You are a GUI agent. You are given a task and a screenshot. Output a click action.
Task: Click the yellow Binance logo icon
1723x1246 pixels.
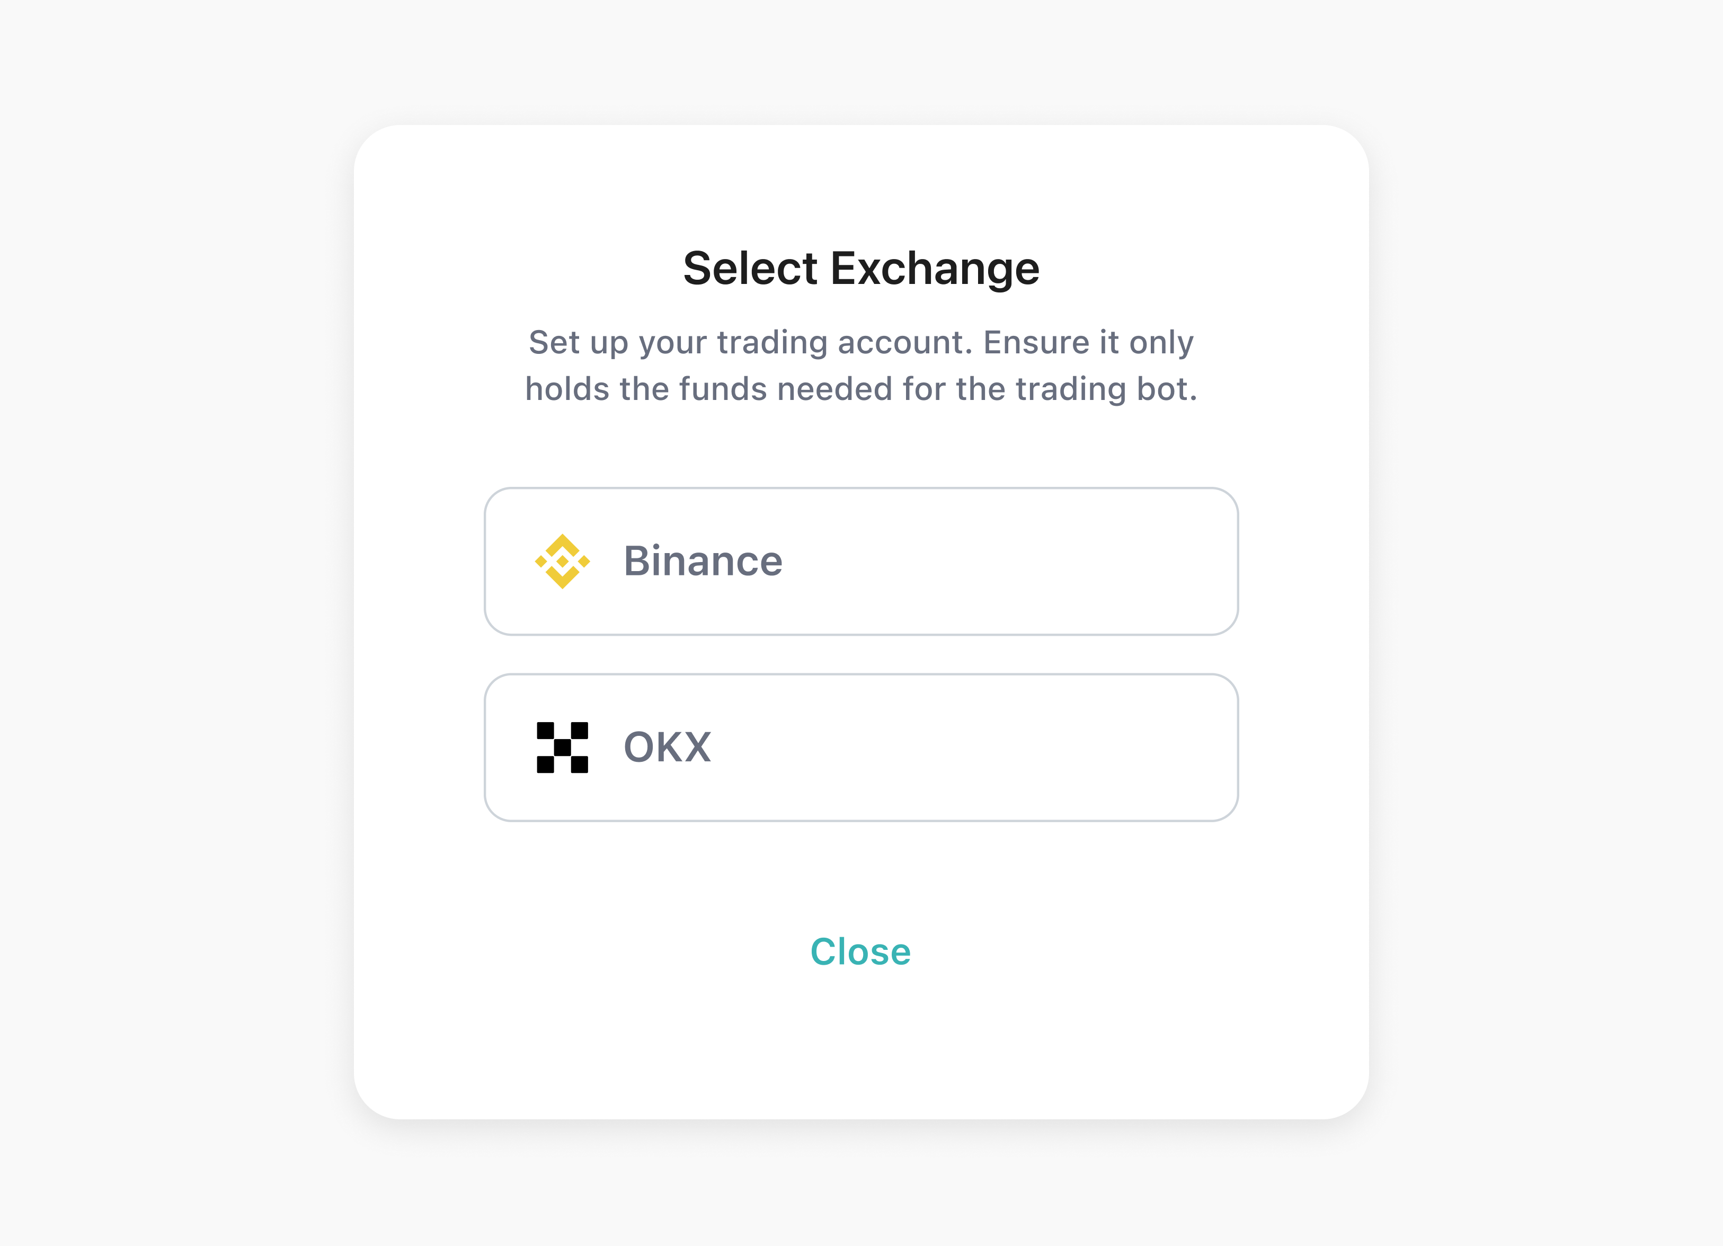[562, 562]
